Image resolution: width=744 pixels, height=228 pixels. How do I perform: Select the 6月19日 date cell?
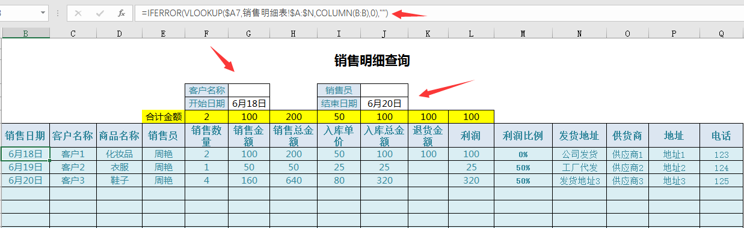tap(25, 167)
